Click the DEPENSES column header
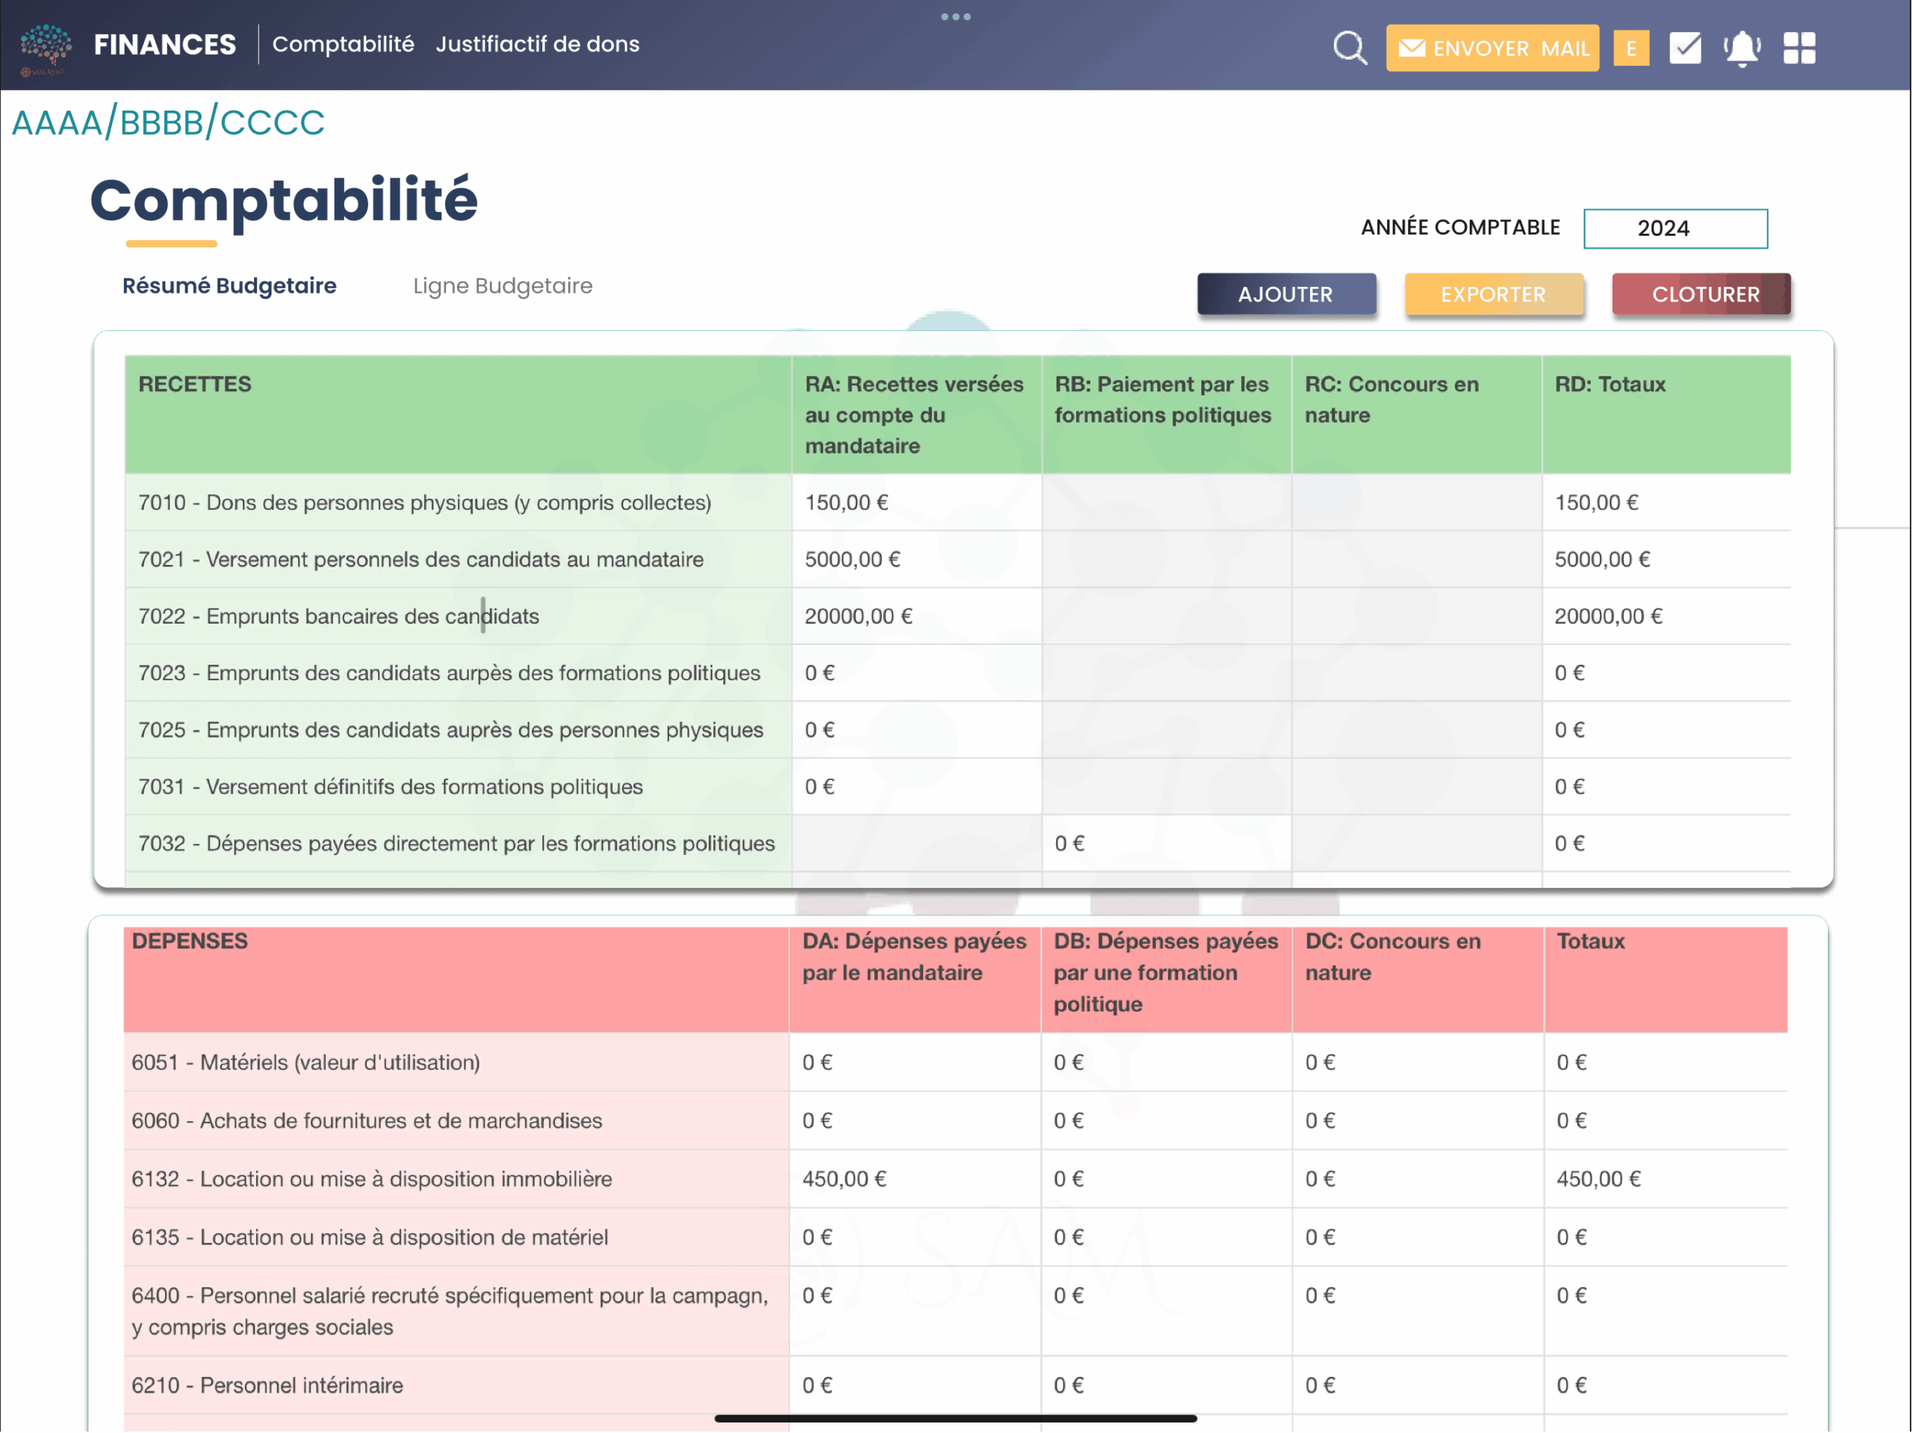 coord(456,979)
